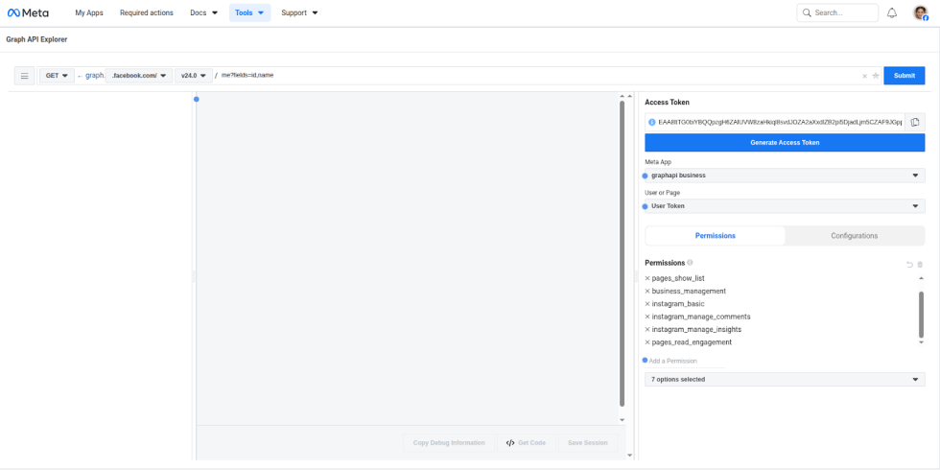Clear the query with the x icon
940x470 pixels.
864,76
